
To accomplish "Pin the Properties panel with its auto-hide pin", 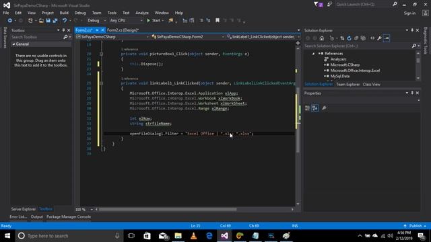I will point(412,93).
